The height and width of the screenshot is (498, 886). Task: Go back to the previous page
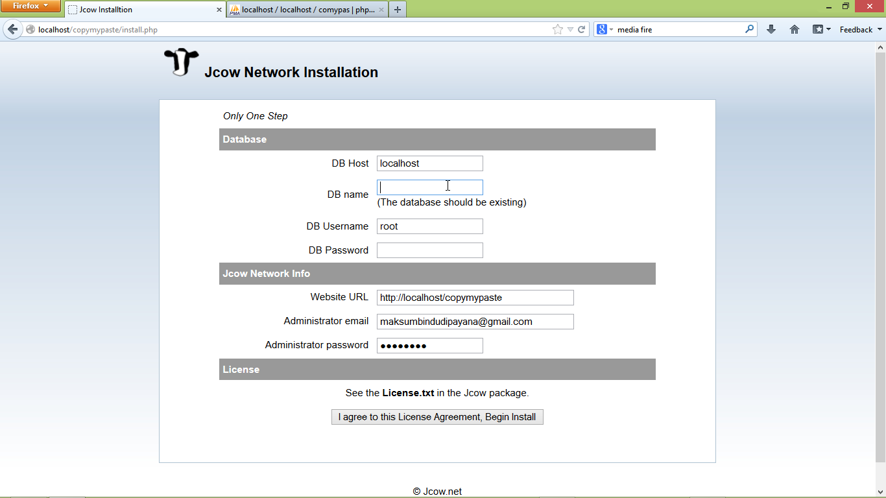12,29
